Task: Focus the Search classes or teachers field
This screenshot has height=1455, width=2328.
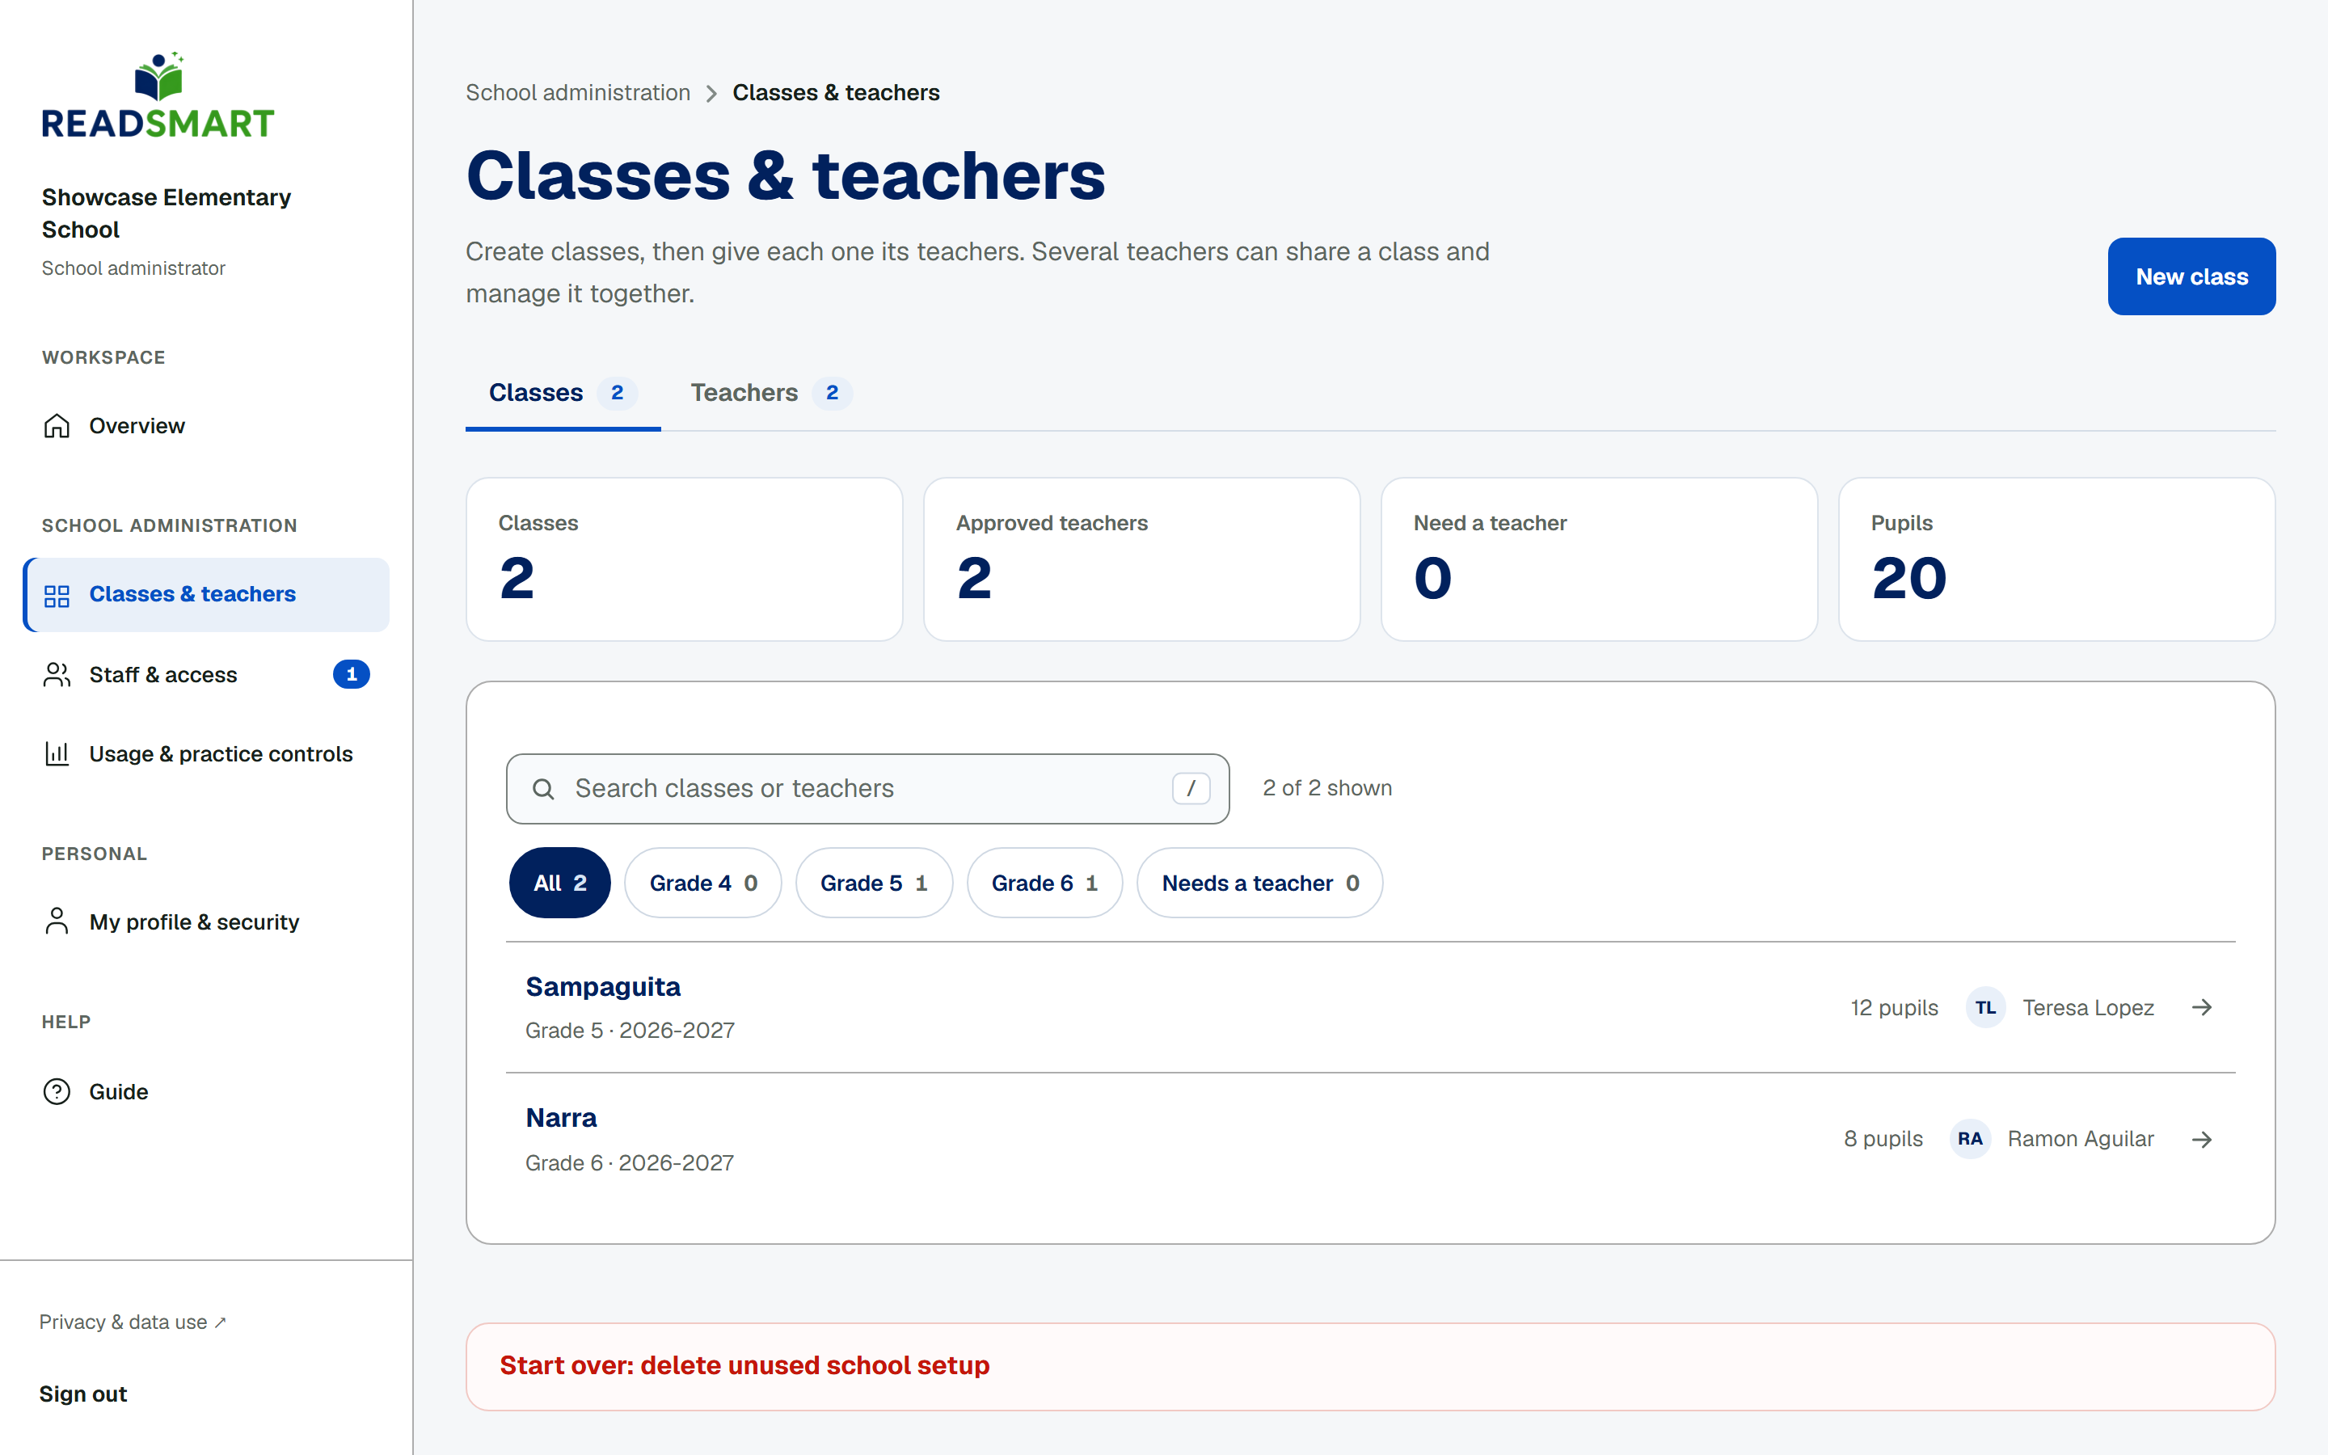Action: (x=867, y=788)
